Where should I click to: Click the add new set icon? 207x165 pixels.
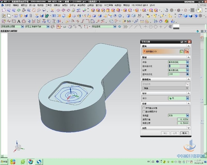tap(187, 84)
